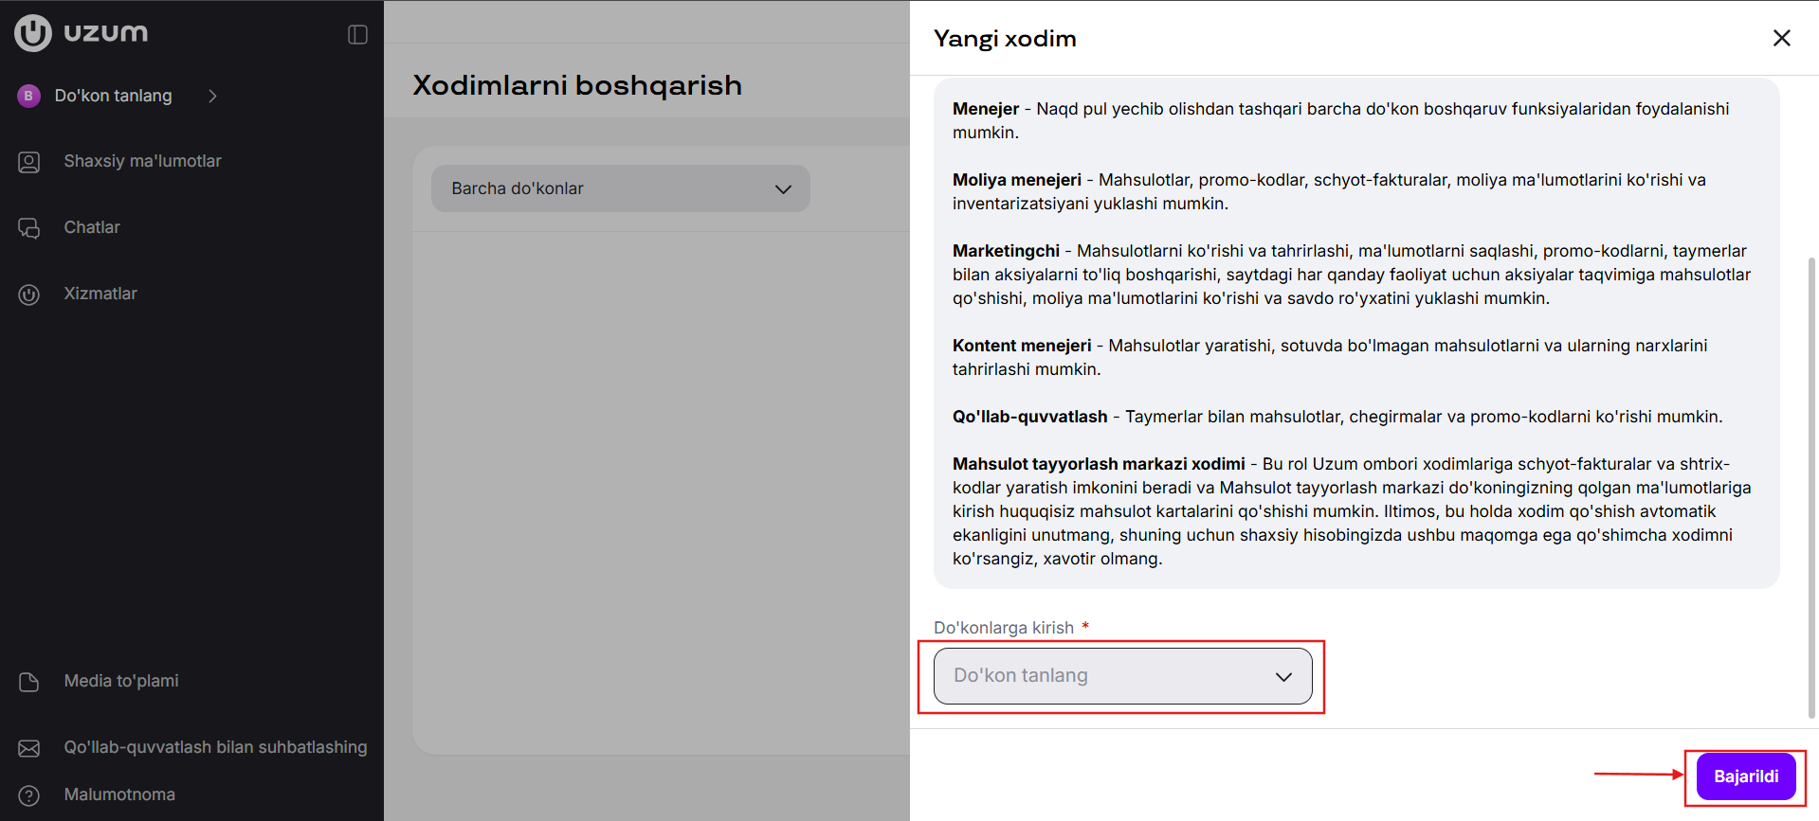
Task: Expand the Do'kon tanlang sidebar chevron
Action: point(213,96)
